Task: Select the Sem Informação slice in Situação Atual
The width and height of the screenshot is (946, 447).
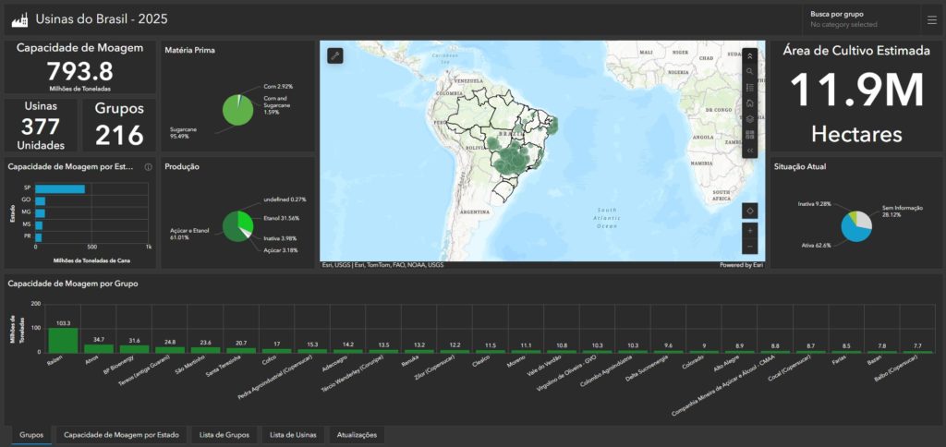Action: tap(865, 221)
